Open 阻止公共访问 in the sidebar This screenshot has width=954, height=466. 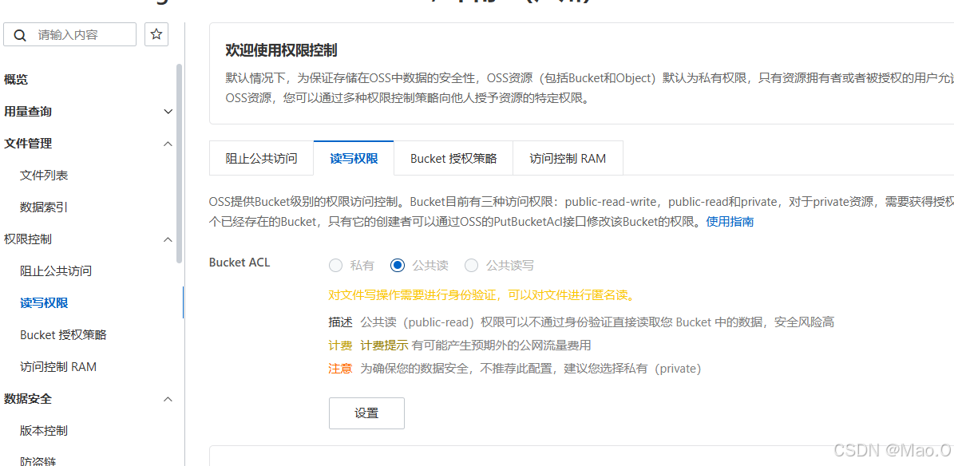(56, 271)
